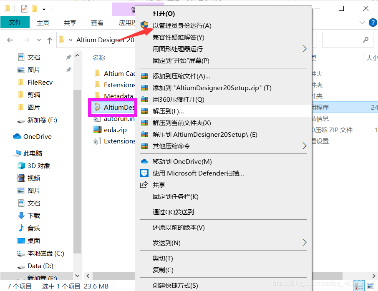
Task: Switch to the 查看 ribbon tab
Action: (97, 23)
